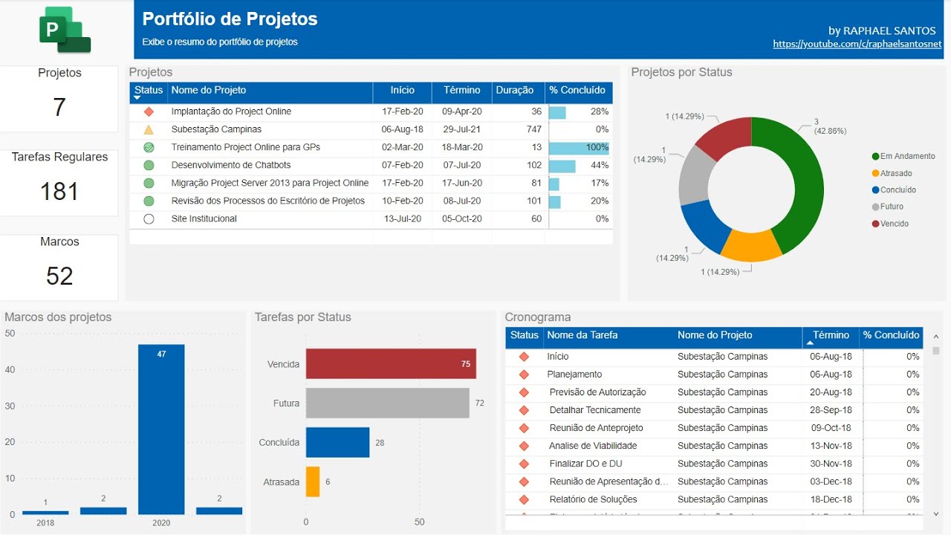This screenshot has height=535, width=951.
Task: Select the Site Institucional project name
Action: point(204,218)
